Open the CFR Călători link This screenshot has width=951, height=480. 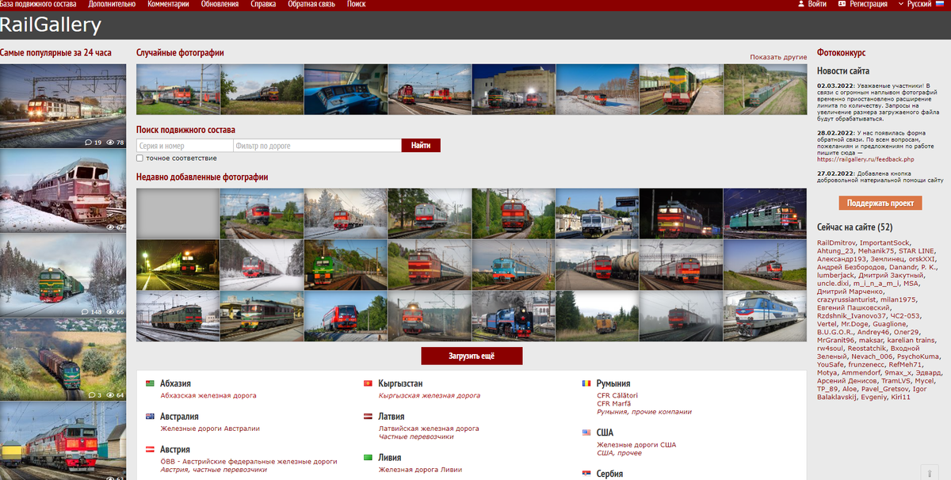coord(617,395)
